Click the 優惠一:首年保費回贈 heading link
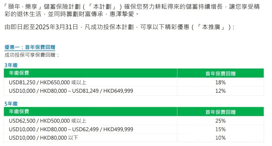Viewport: 272px width, 146px height. coord(30,47)
